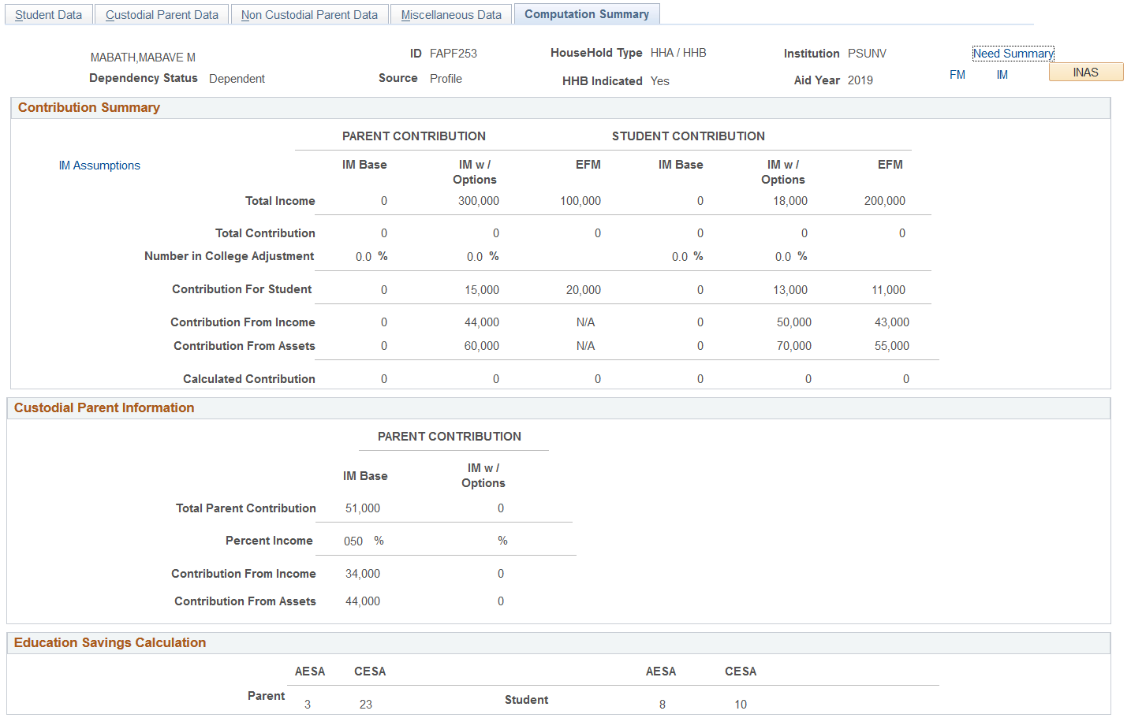Click the Contribution From Assets 44,000 value
This screenshot has width=1131, height=718.
[x=361, y=601]
